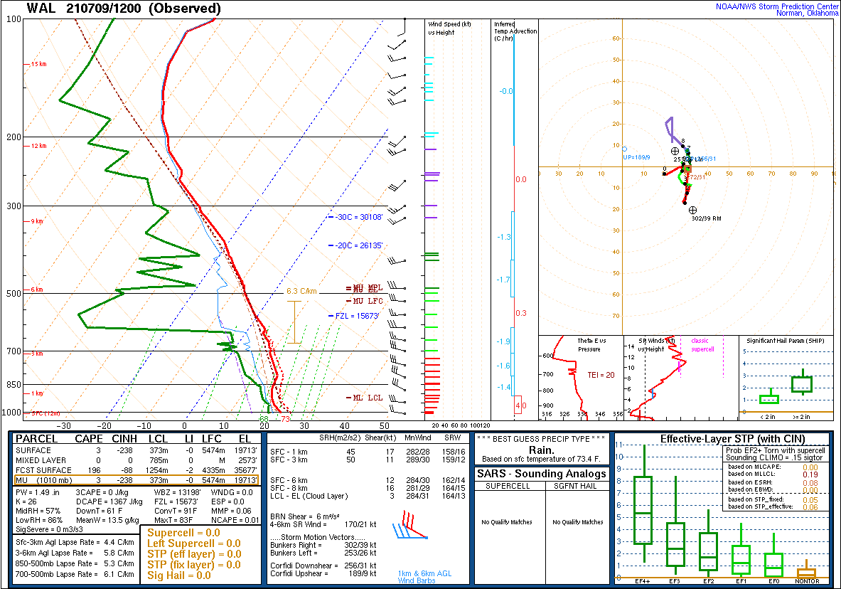Click the "Sig Hail = 0.0" value

(179, 575)
